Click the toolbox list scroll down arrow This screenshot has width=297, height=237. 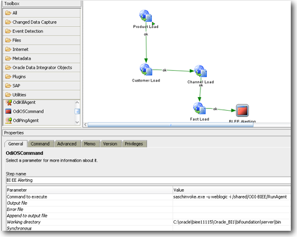[77, 122]
